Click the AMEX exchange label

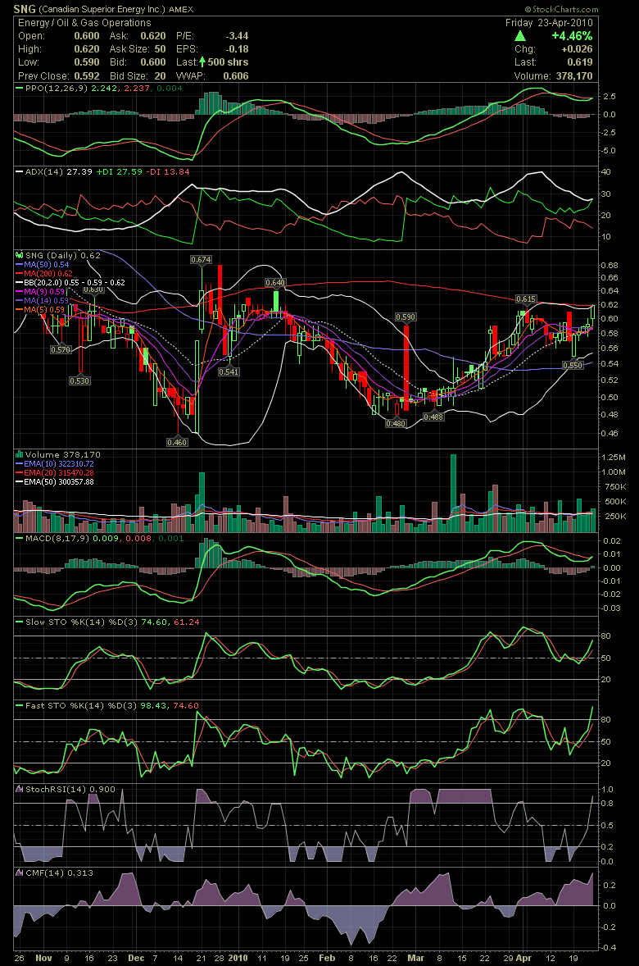coord(181,9)
